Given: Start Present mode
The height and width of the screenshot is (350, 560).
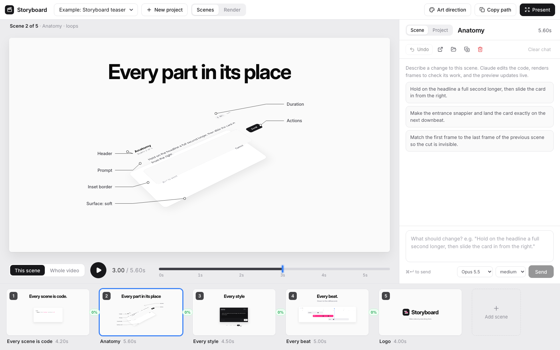Looking at the screenshot, I should [537, 10].
